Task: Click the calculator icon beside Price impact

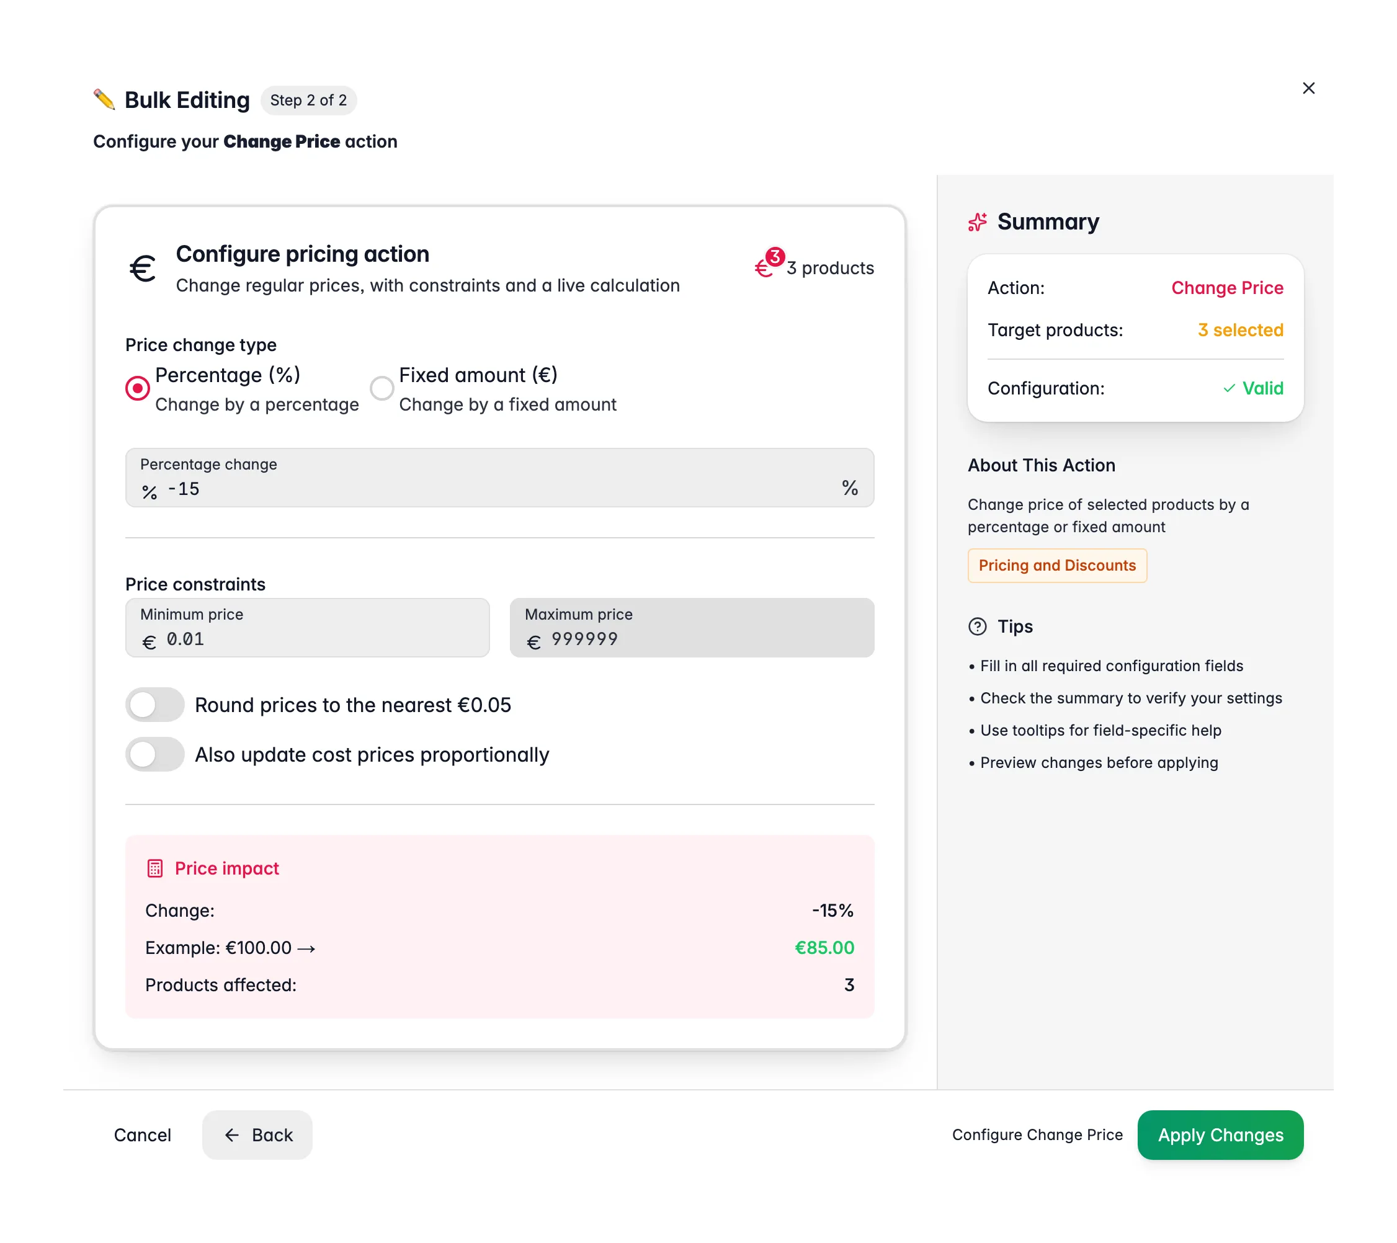Action: click(155, 868)
